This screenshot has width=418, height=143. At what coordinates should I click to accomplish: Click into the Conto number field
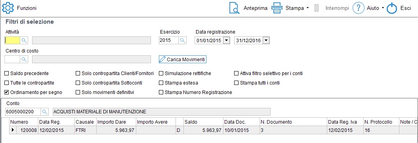pyautogui.click(x=23, y=112)
